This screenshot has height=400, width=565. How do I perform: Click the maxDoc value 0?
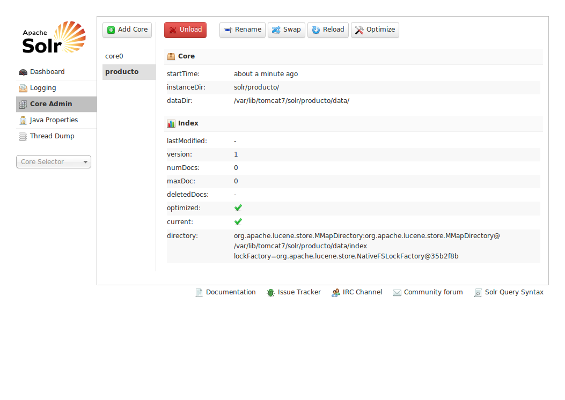point(236,181)
